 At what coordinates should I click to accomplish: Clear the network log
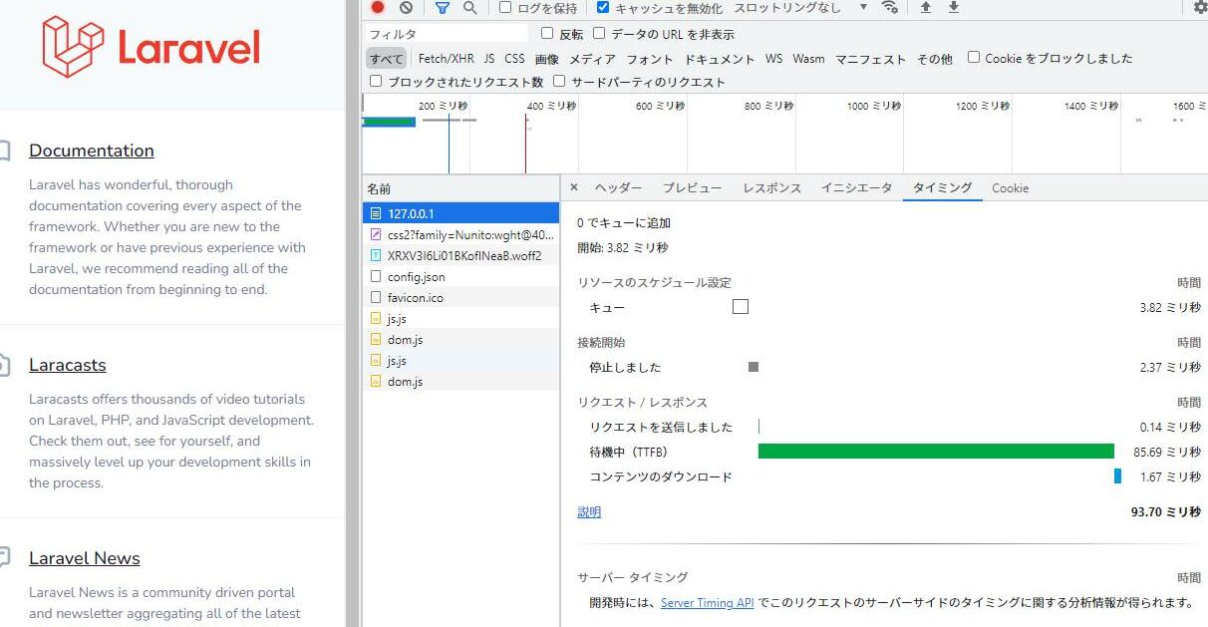point(406,7)
